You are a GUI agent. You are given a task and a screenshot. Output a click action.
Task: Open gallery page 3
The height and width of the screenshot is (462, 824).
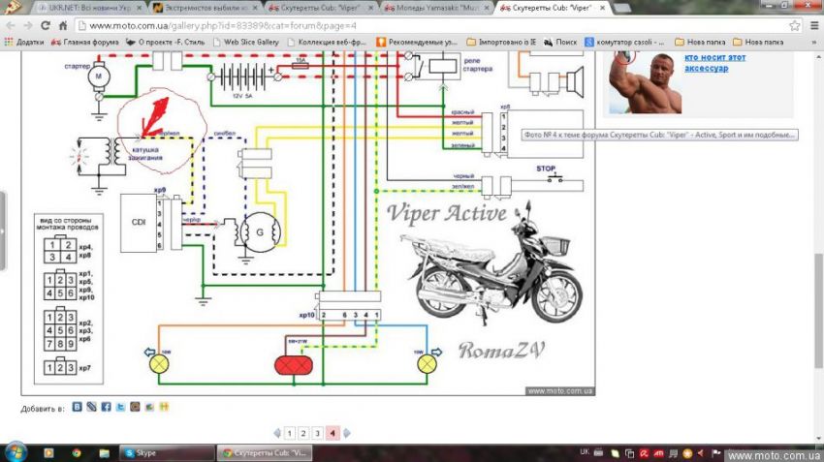pyautogui.click(x=317, y=433)
